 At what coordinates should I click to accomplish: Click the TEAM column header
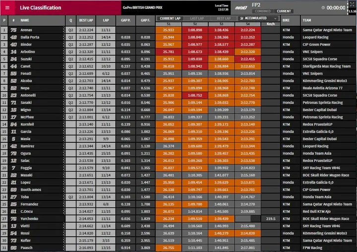click(328, 20)
